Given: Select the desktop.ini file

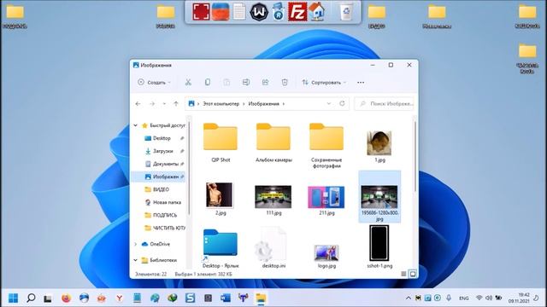Looking at the screenshot, I should [273, 248].
